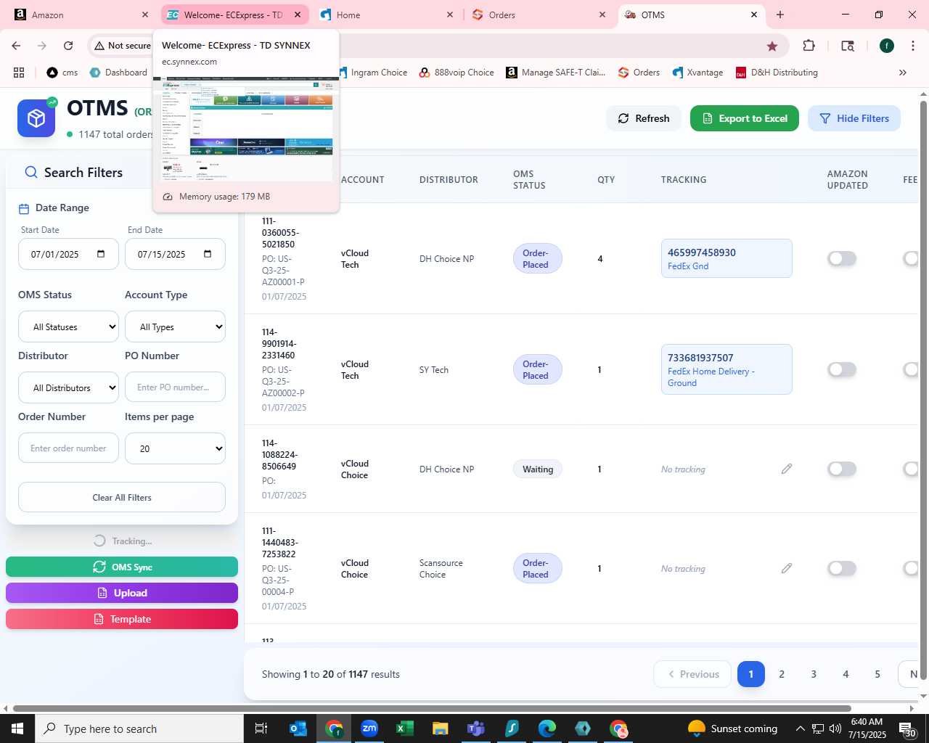Export orders to Excel
The width and height of the screenshot is (929, 743).
[745, 118]
